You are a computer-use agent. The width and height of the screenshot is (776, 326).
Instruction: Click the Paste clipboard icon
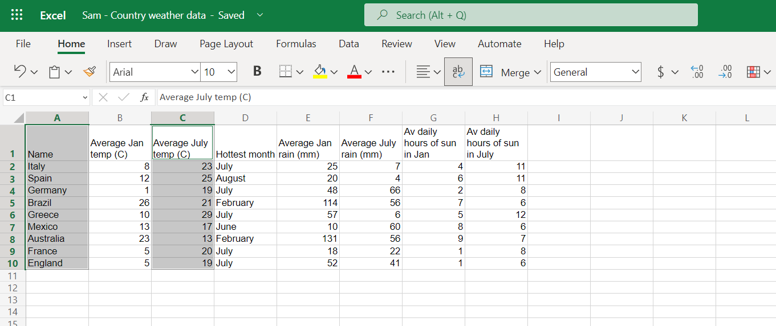tap(54, 72)
